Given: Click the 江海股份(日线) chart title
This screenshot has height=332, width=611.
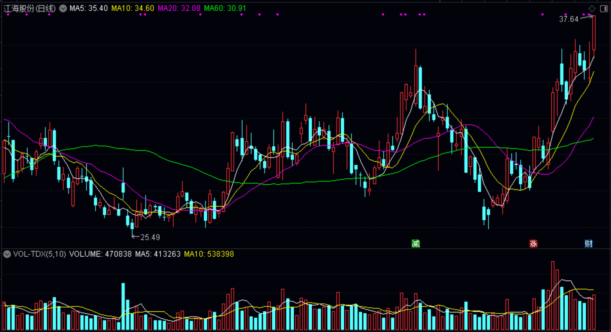Looking at the screenshot, I should (x=30, y=8).
